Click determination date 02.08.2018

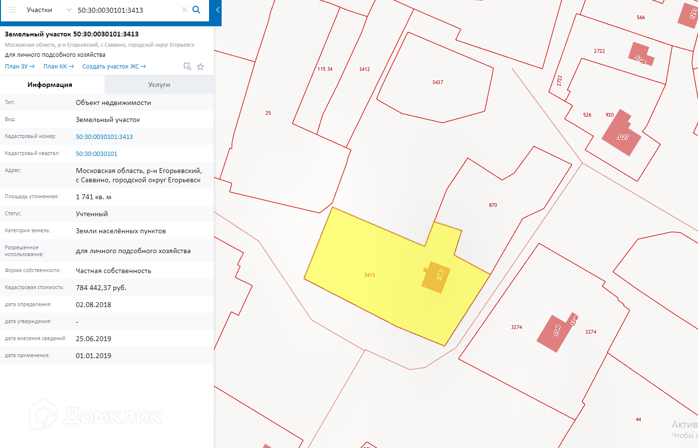tap(94, 305)
